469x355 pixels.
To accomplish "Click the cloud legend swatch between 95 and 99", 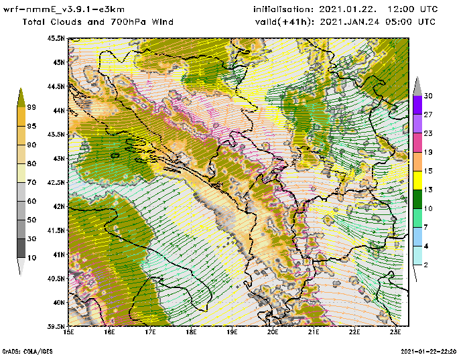I will click(21, 117).
